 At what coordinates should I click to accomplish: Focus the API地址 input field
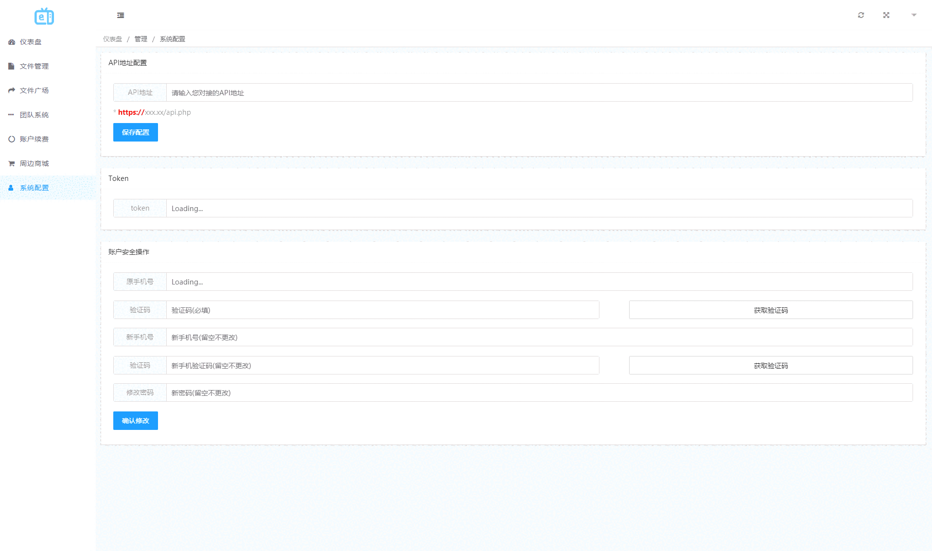[540, 92]
